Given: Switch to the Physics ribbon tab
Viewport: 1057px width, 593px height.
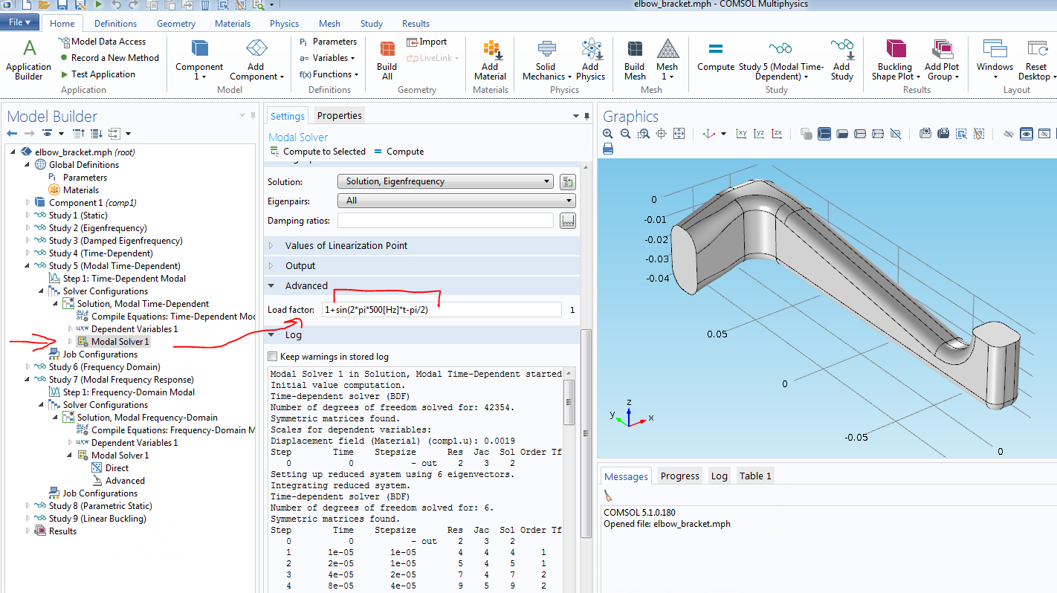Looking at the screenshot, I should [x=284, y=24].
